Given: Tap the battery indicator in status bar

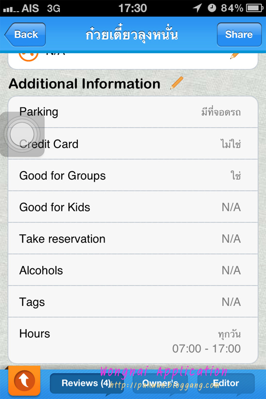Looking at the screenshot, I should (x=254, y=8).
